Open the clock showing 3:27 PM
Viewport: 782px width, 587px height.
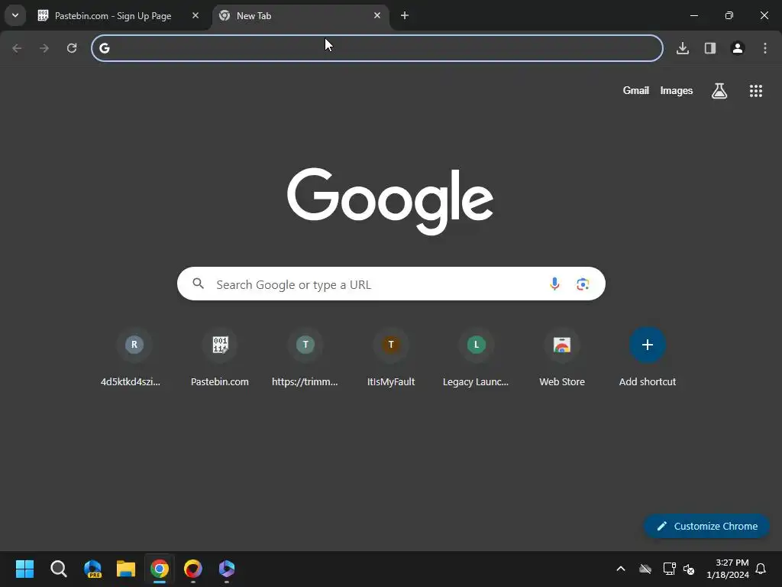(728, 569)
